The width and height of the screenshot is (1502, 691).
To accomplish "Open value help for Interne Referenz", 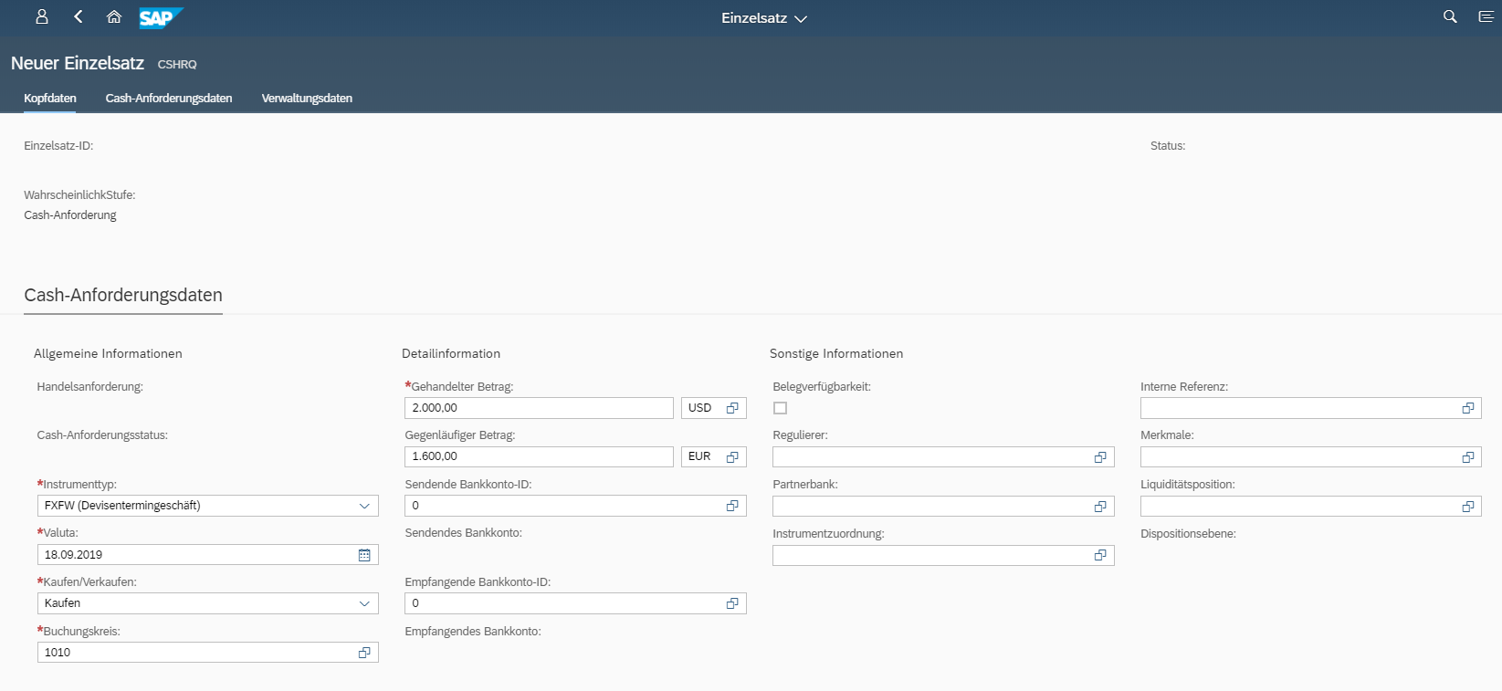I will coord(1468,408).
